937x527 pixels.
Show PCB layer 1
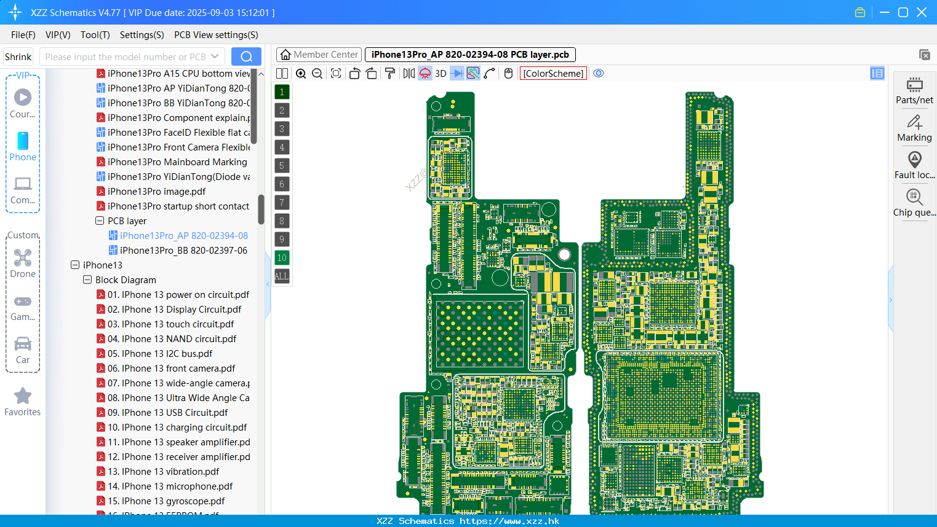282,92
